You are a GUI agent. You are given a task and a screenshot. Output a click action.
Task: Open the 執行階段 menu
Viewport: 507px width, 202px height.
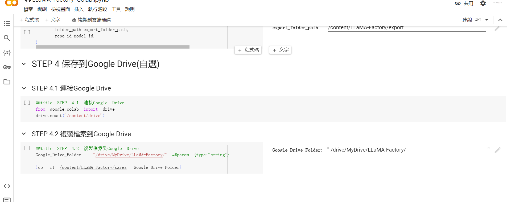(97, 9)
